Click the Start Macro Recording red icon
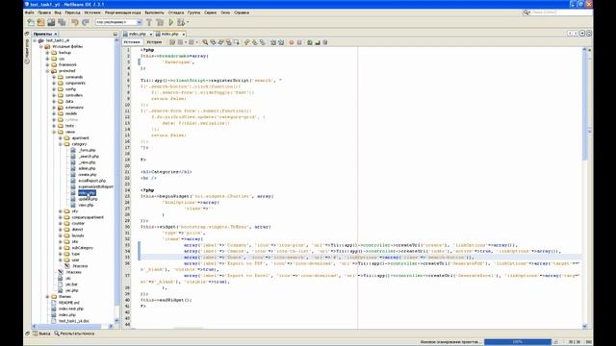The image size is (616, 346). point(292,42)
